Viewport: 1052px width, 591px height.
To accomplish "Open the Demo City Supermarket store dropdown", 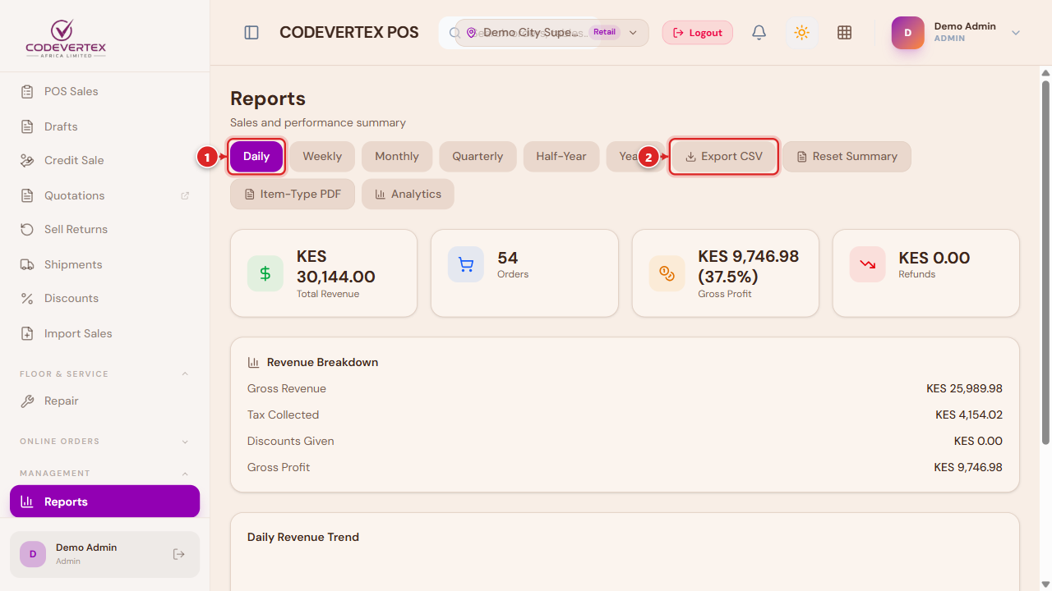I will pos(551,33).
